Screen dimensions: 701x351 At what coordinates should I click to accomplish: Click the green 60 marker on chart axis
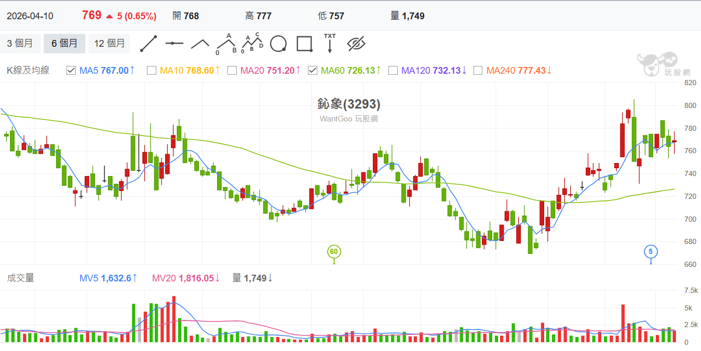[334, 252]
